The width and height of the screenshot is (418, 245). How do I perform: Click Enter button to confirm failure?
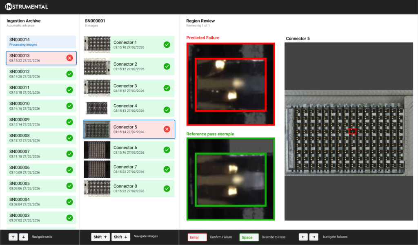197,236
